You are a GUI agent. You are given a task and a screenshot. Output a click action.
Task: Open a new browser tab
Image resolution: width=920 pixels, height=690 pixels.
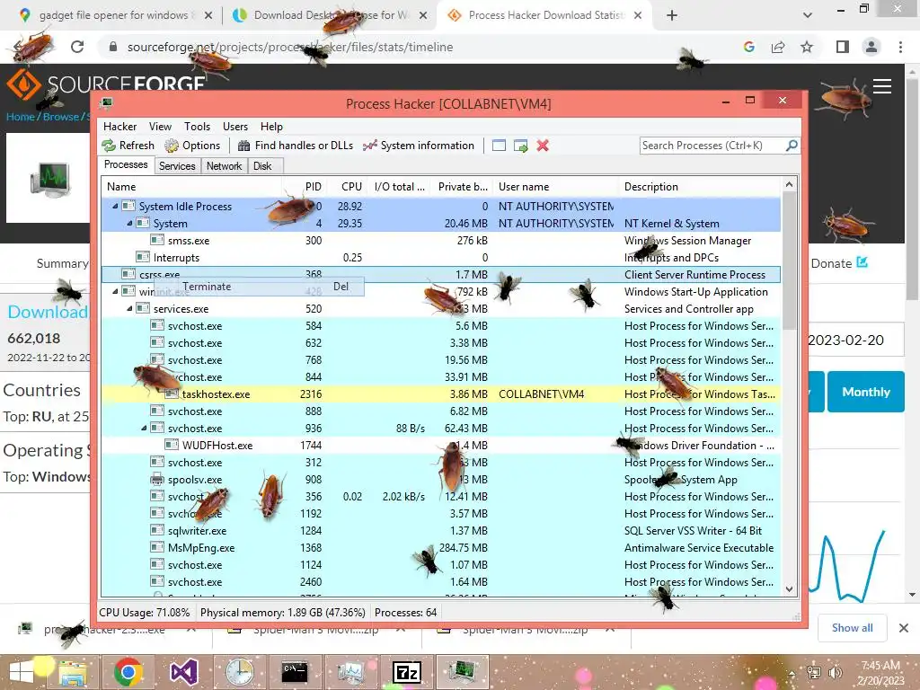click(x=672, y=15)
